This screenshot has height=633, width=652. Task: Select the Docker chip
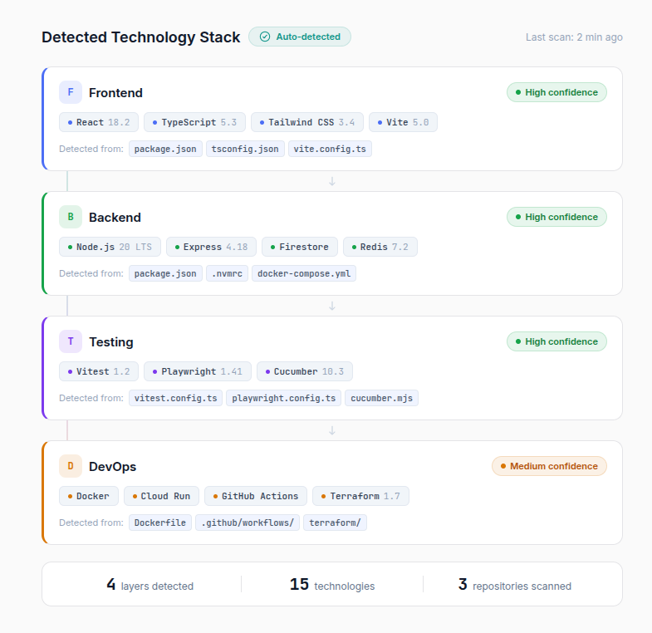click(x=89, y=496)
